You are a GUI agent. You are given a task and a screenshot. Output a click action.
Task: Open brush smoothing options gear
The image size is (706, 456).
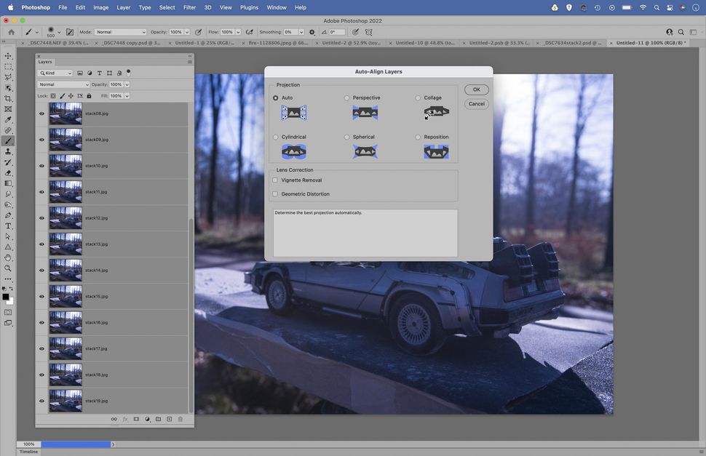[x=312, y=32]
